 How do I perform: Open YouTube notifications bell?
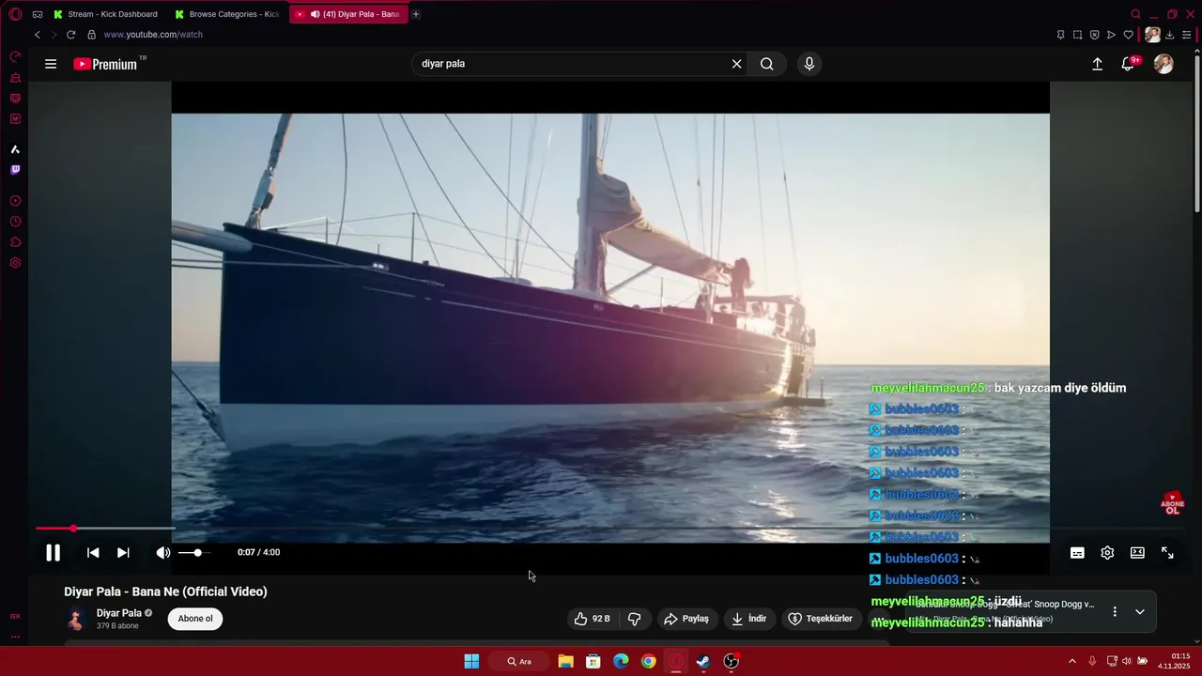1128,64
